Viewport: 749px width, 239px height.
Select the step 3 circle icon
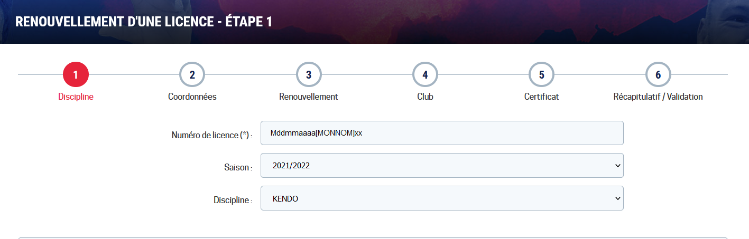[309, 75]
